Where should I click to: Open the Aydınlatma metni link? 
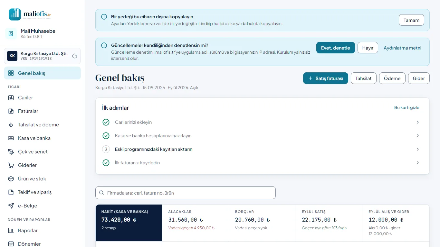[x=402, y=48]
